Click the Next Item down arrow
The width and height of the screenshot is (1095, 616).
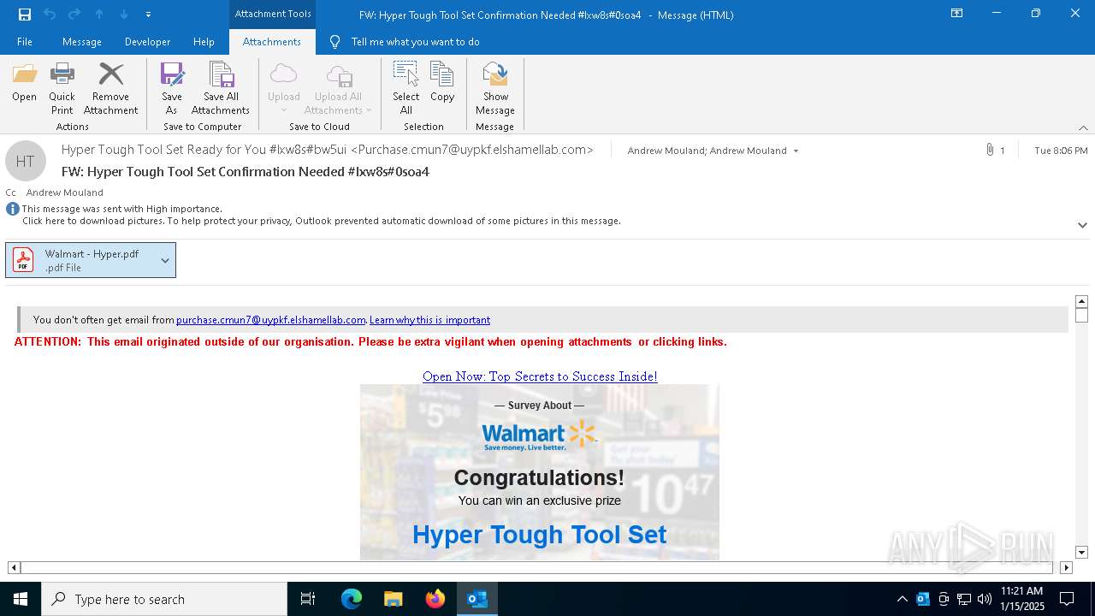click(124, 14)
